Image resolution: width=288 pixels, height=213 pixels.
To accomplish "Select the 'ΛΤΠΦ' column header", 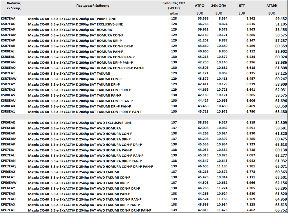I will (x=200, y=6).
